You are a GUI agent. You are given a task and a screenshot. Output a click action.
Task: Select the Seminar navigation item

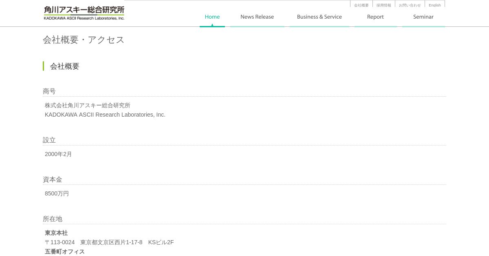tap(423, 17)
